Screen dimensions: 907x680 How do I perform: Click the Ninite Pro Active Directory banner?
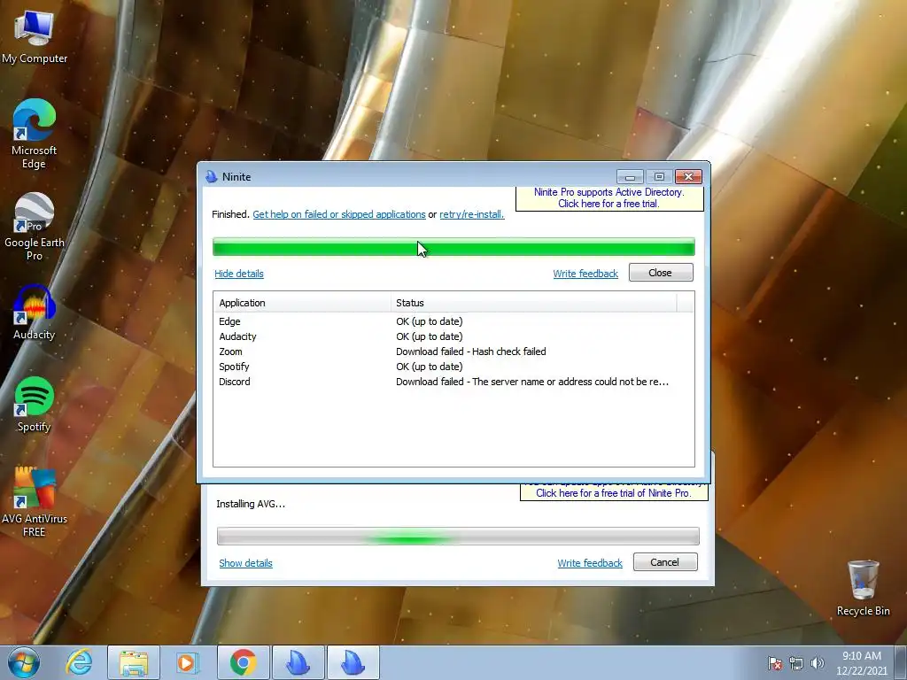[609, 197]
